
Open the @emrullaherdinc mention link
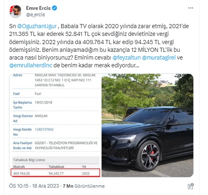point(31,65)
